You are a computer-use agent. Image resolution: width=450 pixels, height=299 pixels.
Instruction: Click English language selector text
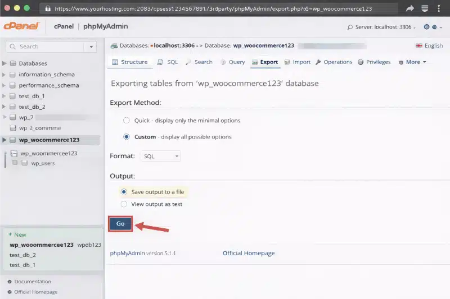[x=434, y=46]
